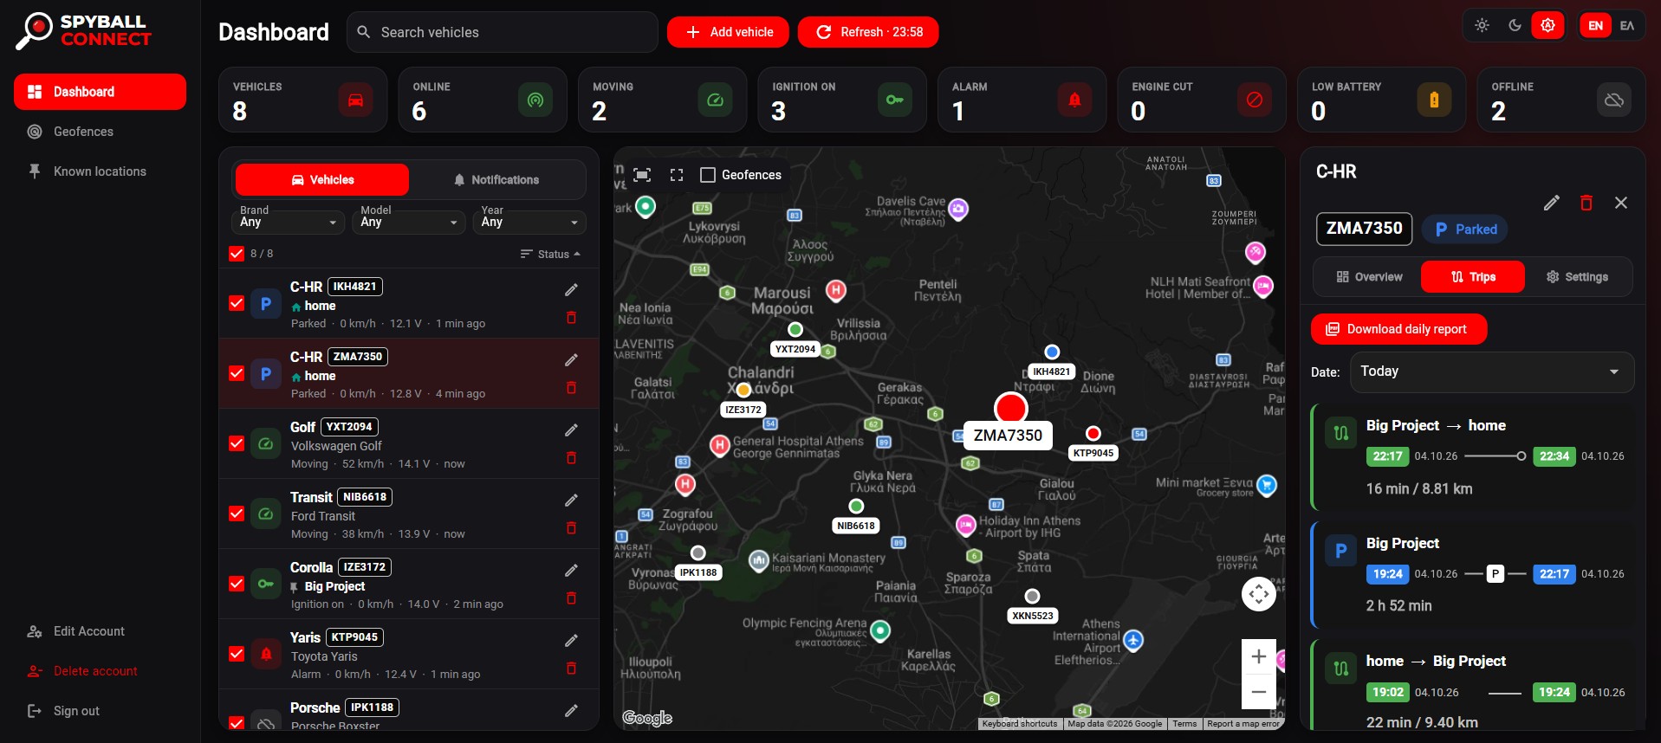Download daily report
Screen dimensions: 1661x743
pyautogui.click(x=1398, y=329)
